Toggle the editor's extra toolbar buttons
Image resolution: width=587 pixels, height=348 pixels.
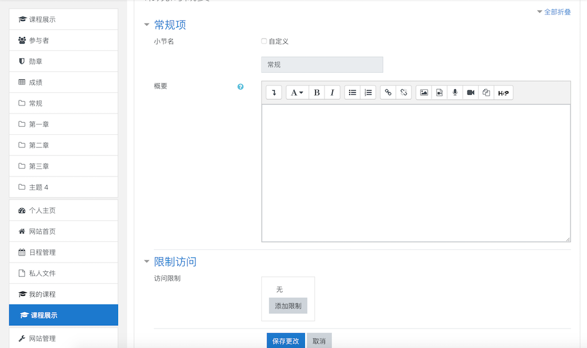(x=273, y=92)
